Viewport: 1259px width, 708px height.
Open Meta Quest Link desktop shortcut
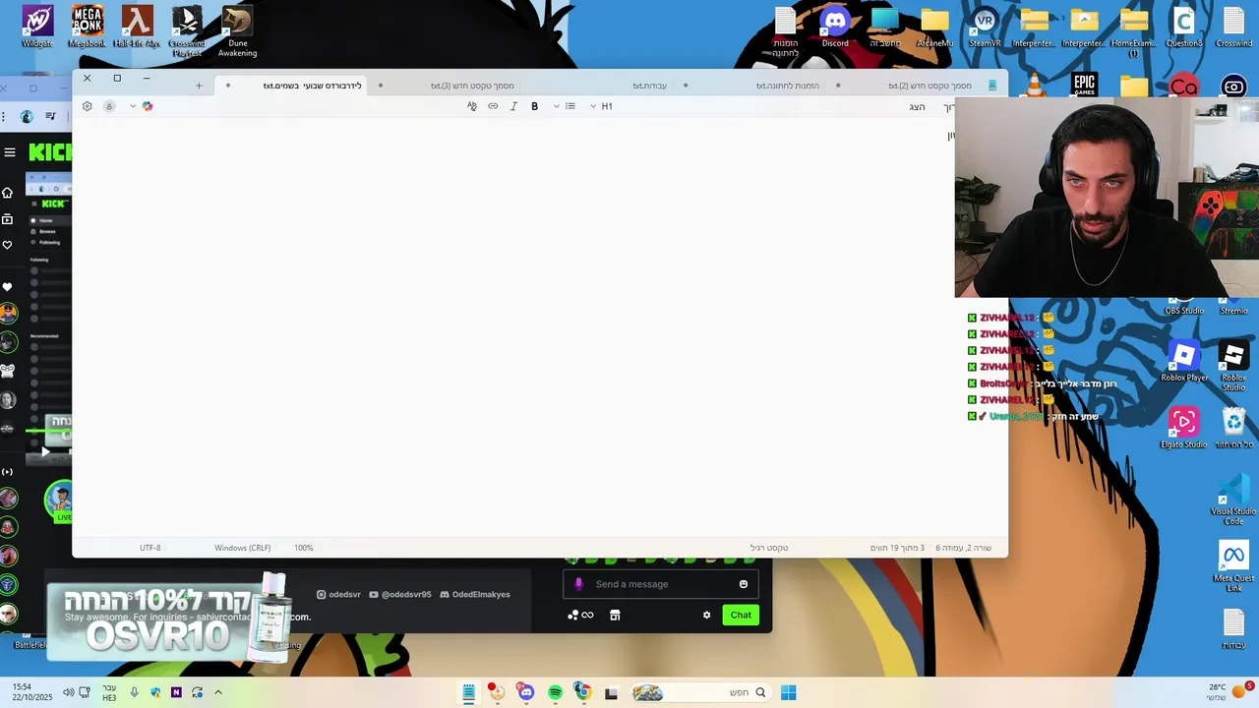pyautogui.click(x=1233, y=566)
